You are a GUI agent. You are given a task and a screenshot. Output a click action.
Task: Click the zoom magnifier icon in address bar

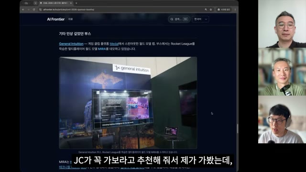pyautogui.click(x=206, y=10)
